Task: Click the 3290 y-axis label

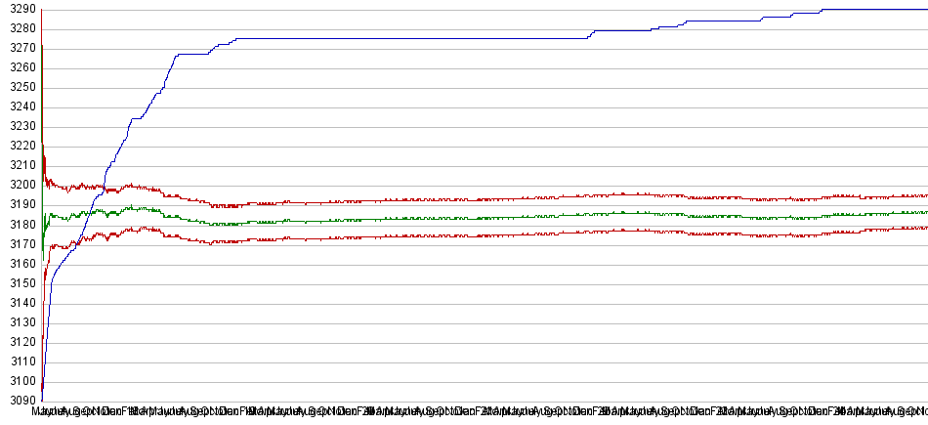Action: point(19,10)
